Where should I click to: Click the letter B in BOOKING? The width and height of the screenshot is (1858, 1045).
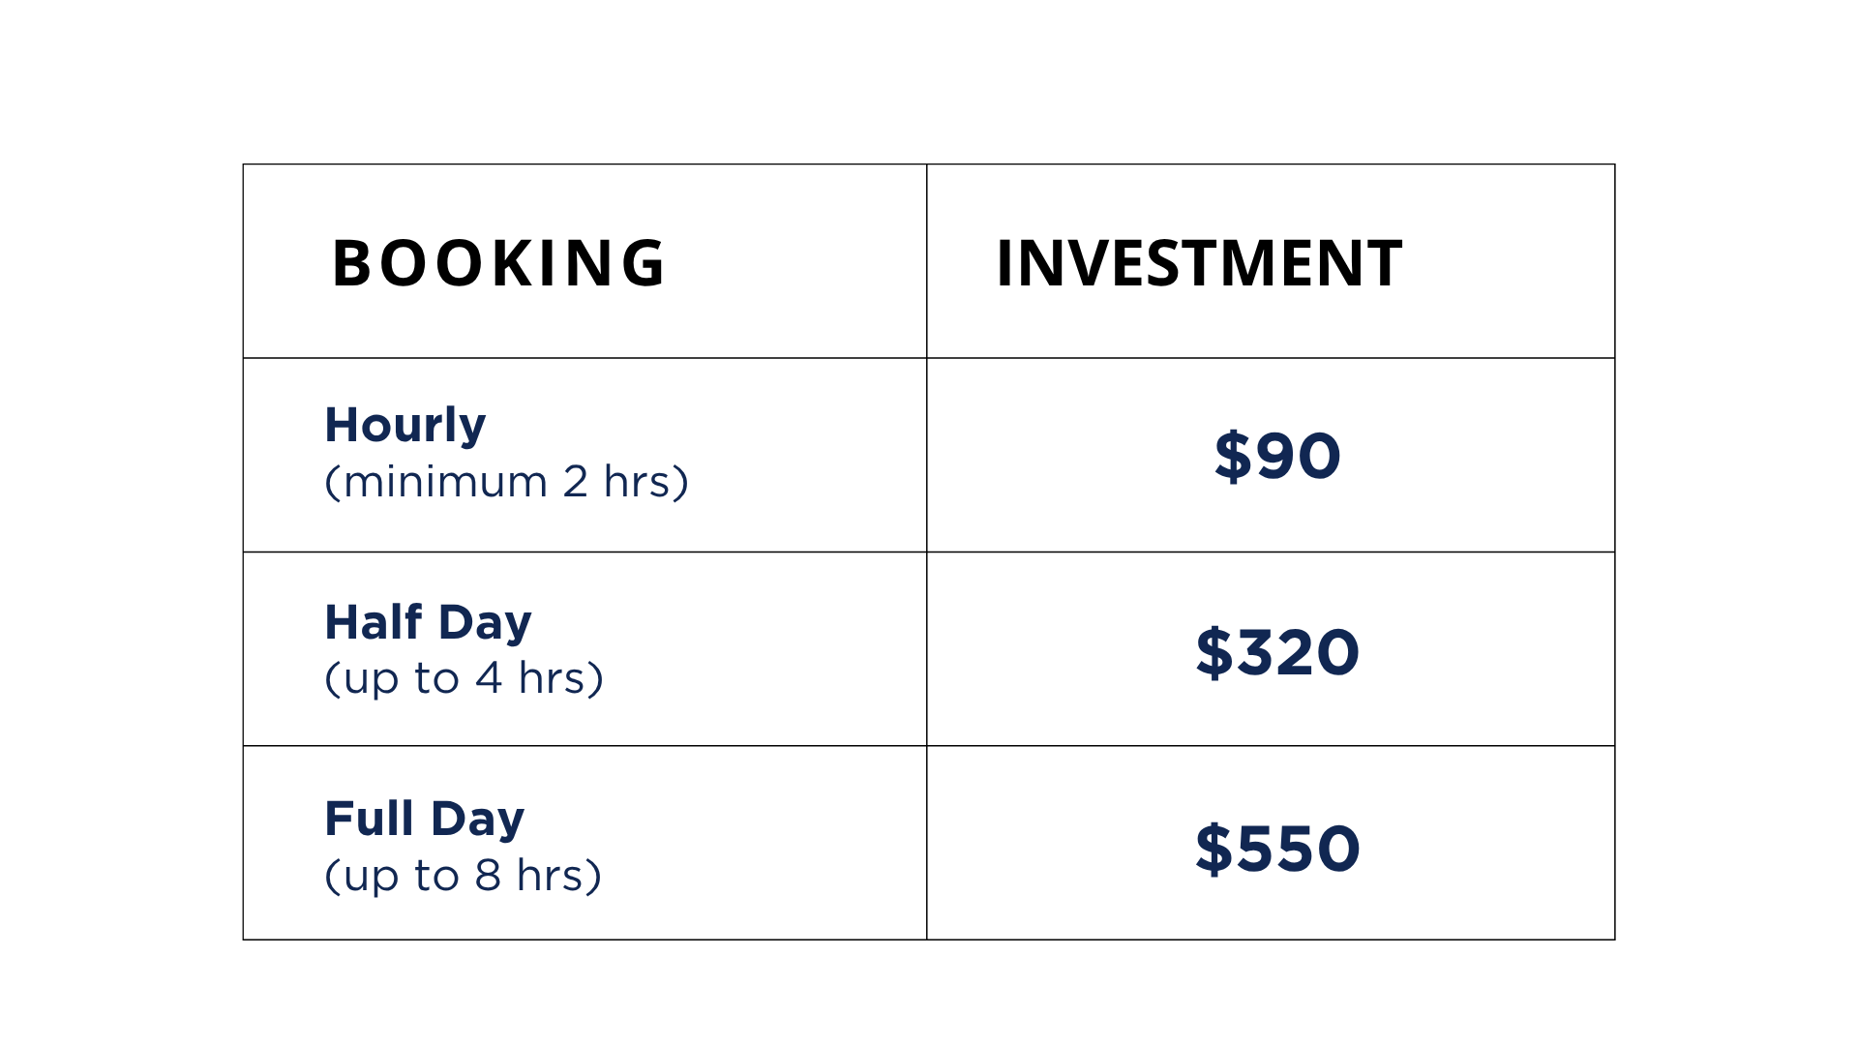pyautogui.click(x=351, y=263)
